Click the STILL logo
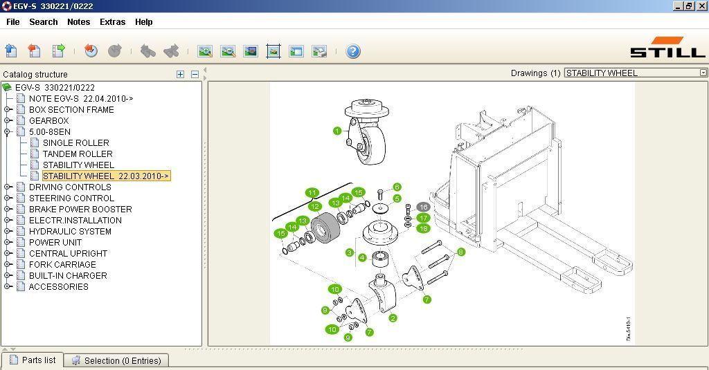 point(667,47)
